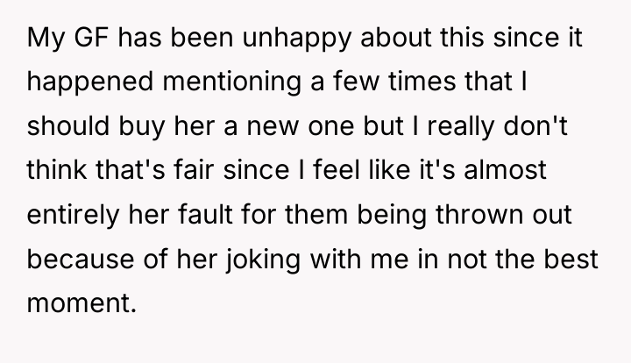
Task: Click on the word "joking"
Action: pyautogui.click(x=262, y=260)
